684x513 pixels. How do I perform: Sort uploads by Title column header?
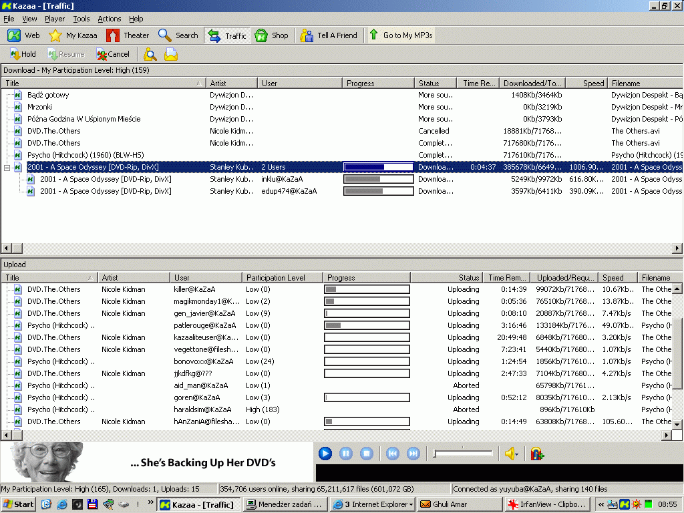[x=49, y=278]
